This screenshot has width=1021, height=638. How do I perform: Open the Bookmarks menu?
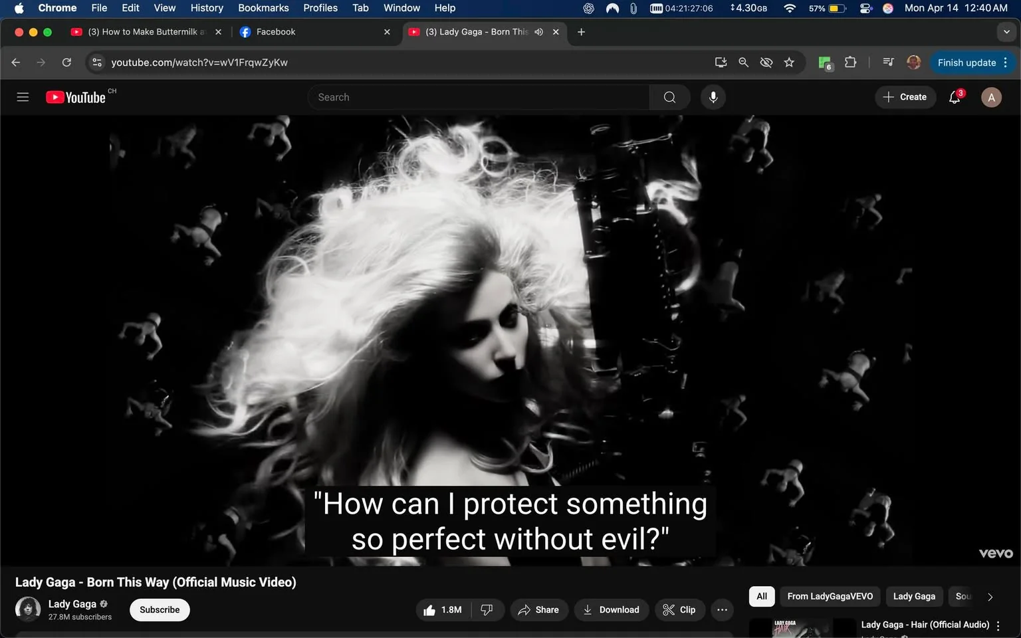click(263, 8)
